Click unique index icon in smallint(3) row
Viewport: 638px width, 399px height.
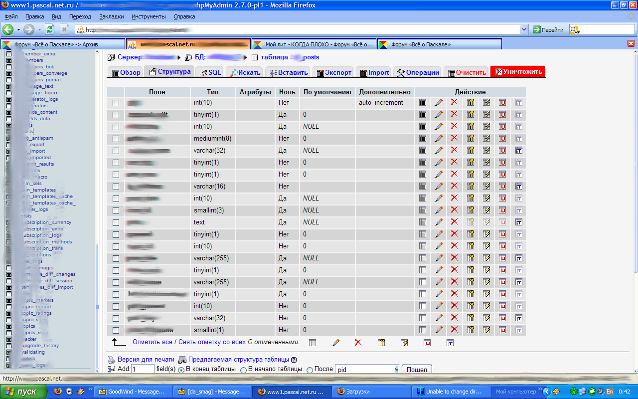[503, 210]
